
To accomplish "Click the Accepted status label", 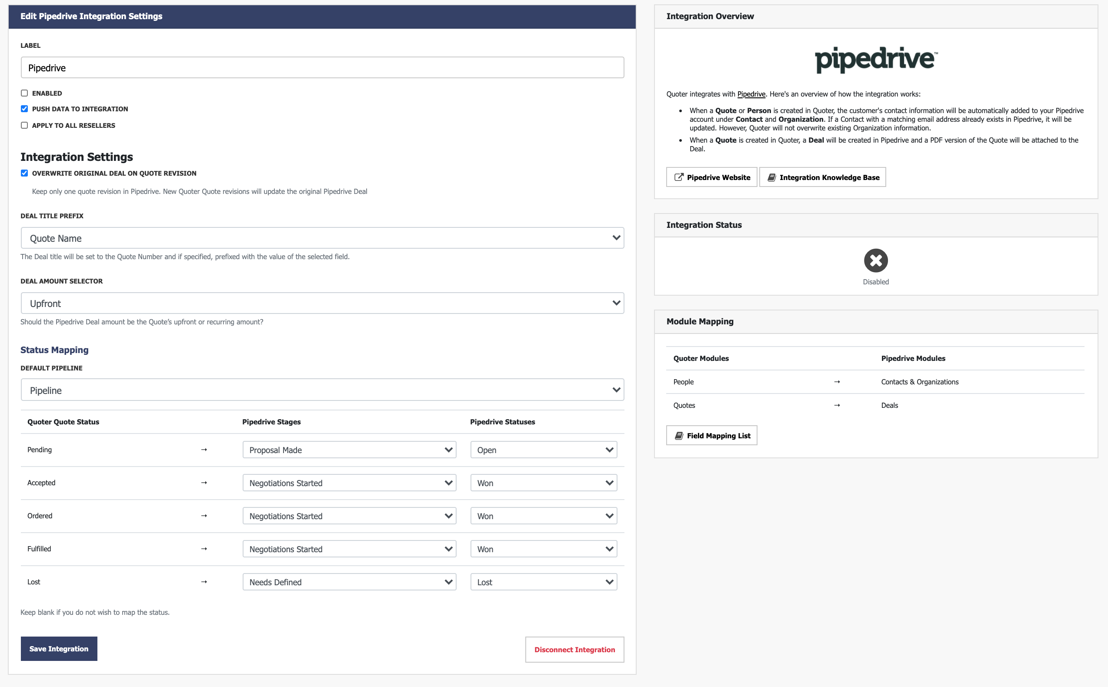I will (41, 483).
